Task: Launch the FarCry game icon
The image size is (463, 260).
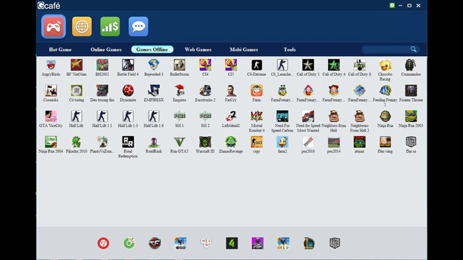Action: pyautogui.click(x=231, y=90)
